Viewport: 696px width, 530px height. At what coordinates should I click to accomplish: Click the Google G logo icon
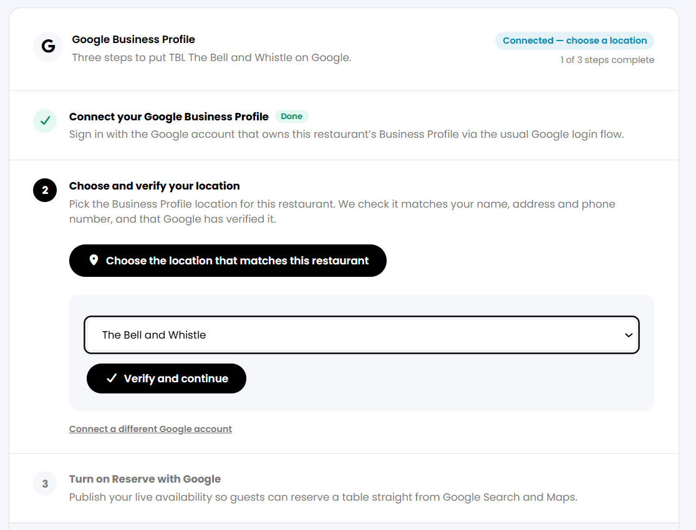pos(48,47)
